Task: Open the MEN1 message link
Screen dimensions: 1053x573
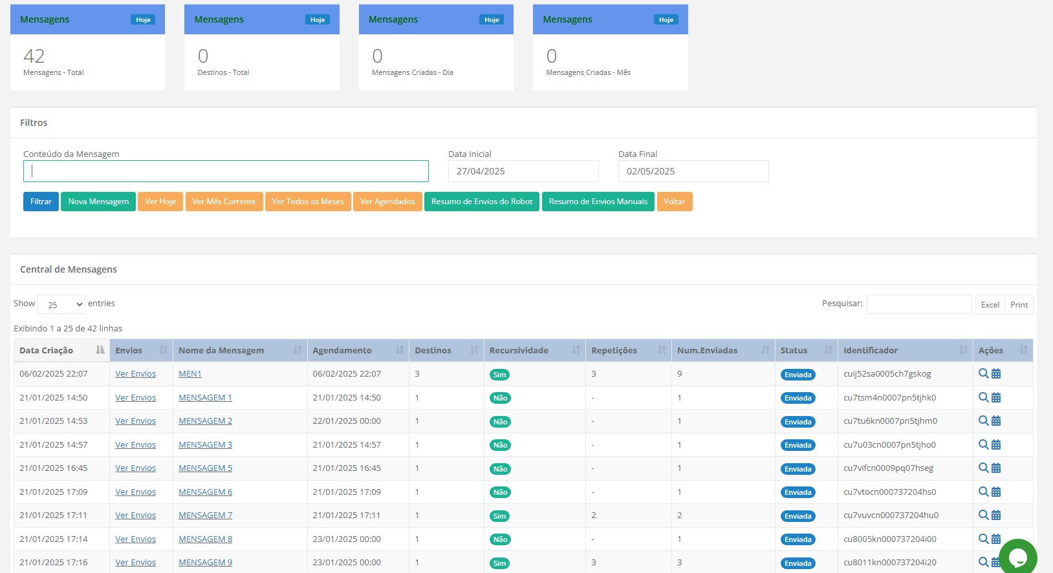Action: [x=190, y=373]
